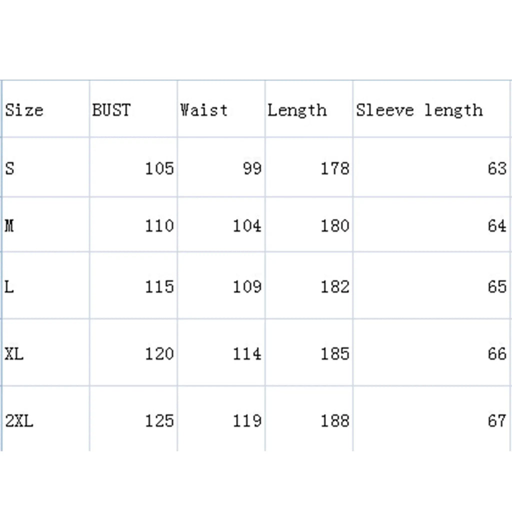Screen dimensions: 512x512
Task: Click the length value 178
Action: (x=334, y=168)
